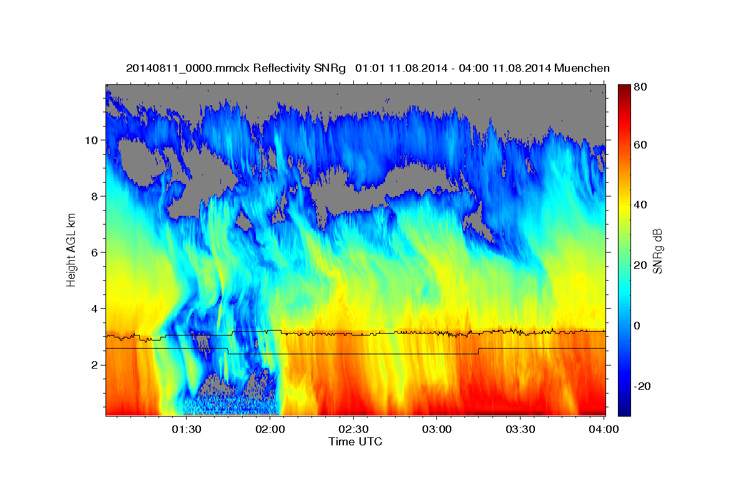Click the 04:00 time tick label

(x=604, y=429)
